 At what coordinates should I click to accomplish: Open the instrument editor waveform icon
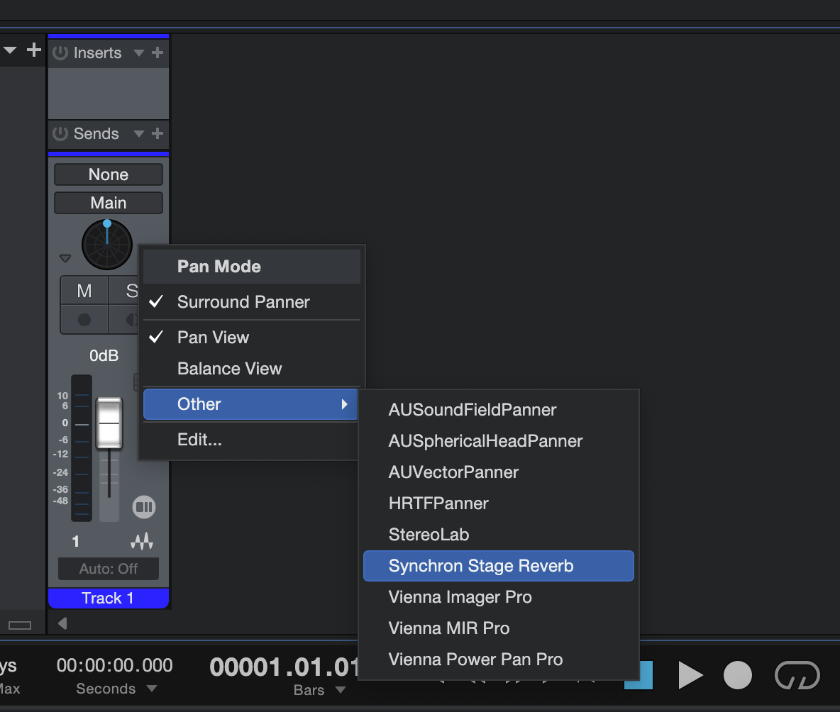[142, 542]
